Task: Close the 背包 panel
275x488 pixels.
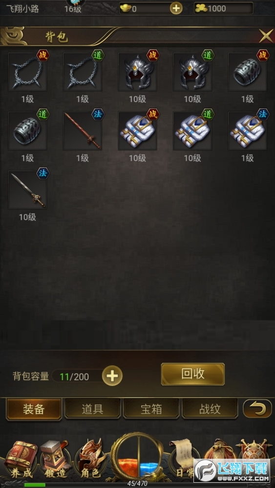Action: pyautogui.click(x=266, y=36)
